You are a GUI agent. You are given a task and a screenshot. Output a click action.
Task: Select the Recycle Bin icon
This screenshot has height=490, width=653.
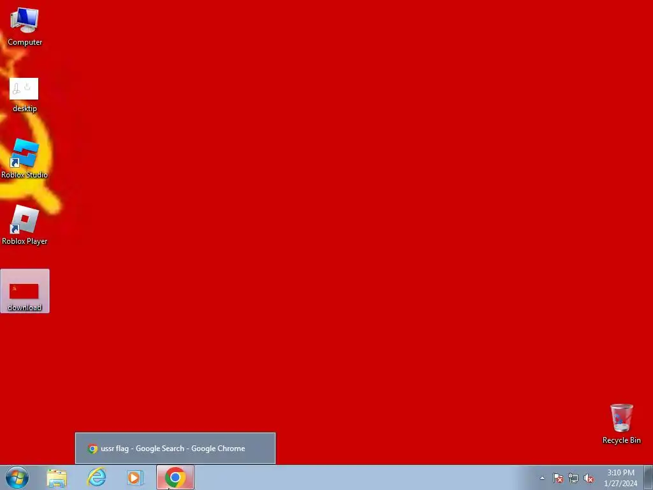tap(621, 424)
